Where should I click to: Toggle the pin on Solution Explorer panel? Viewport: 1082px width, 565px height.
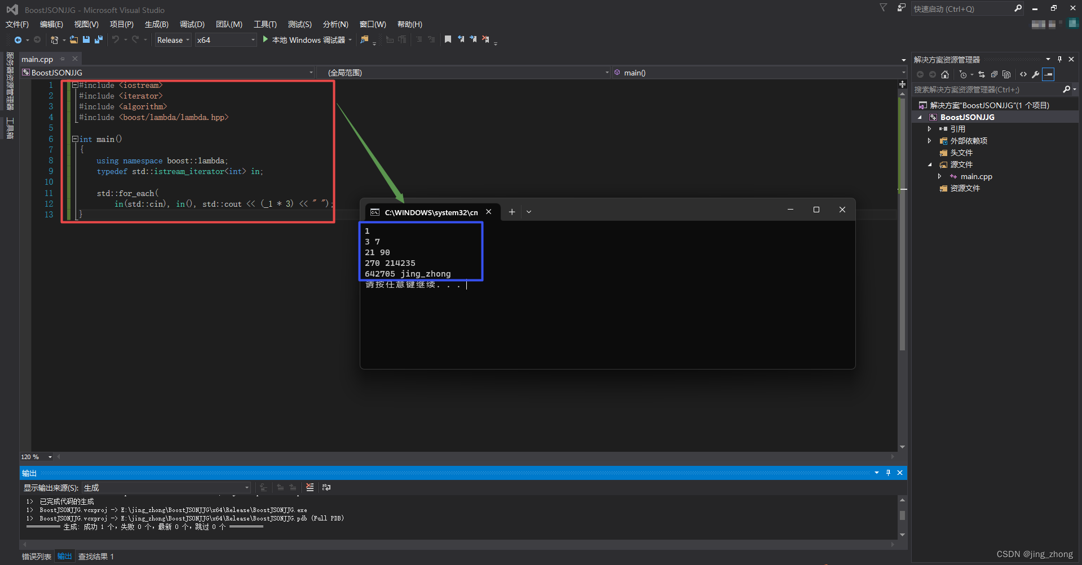pyautogui.click(x=1059, y=59)
